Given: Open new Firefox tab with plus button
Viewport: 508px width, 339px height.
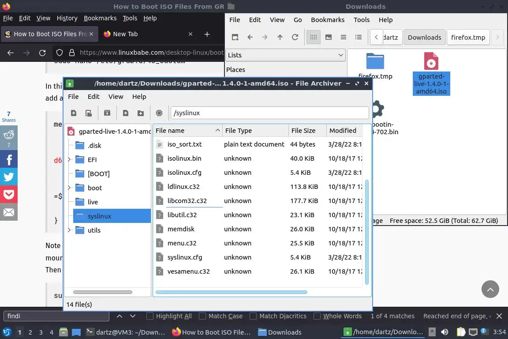Looking at the screenshot, I should point(207,34).
